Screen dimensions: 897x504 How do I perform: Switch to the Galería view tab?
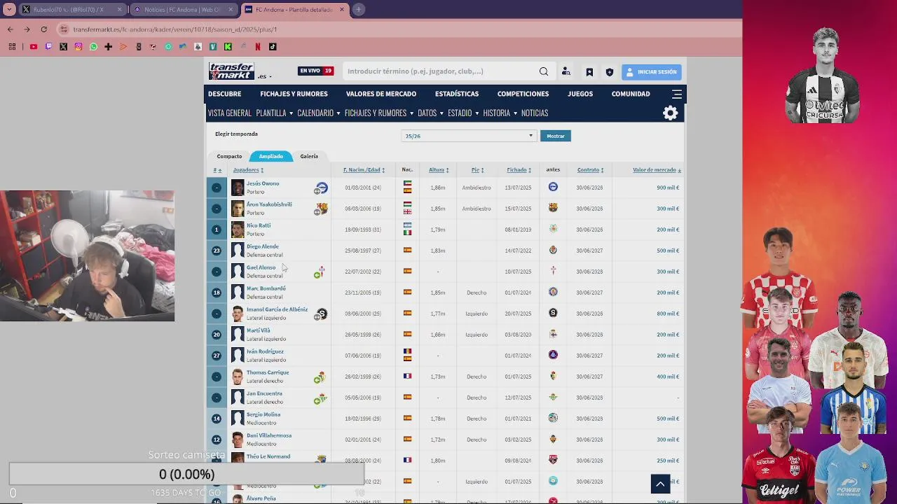coord(309,156)
